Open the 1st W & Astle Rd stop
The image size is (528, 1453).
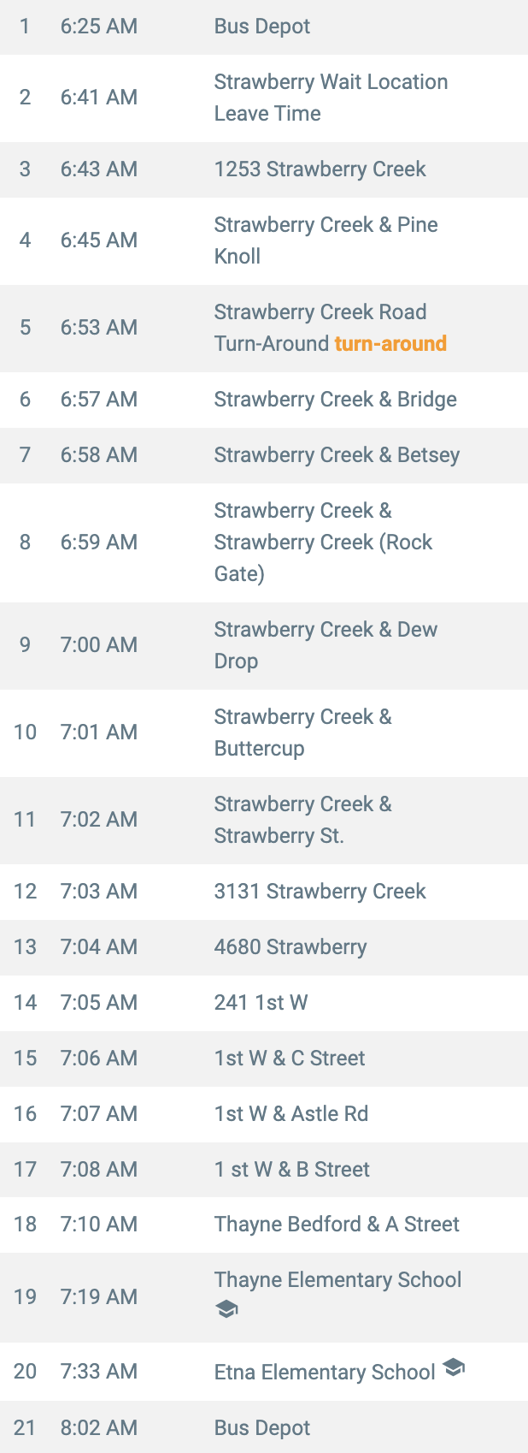point(264,1114)
